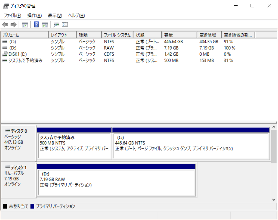Select the システムで予約済み volume icon
Image resolution: width=278 pixels, height=220 pixels.
pyautogui.click(x=5, y=60)
